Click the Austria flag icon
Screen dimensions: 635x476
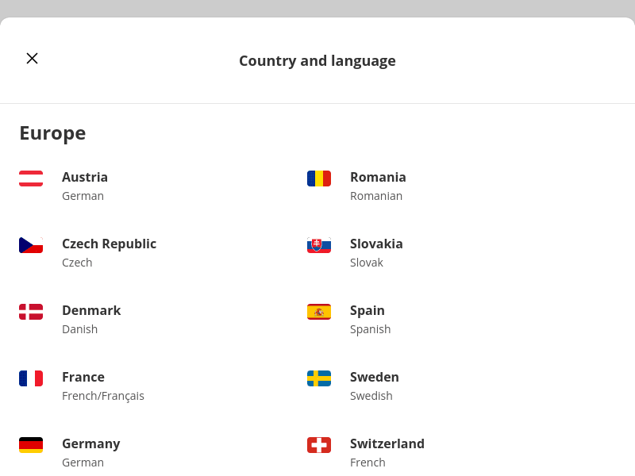point(31,178)
